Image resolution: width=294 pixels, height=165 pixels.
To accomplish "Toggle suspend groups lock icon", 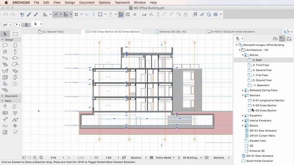I will 111,14.
